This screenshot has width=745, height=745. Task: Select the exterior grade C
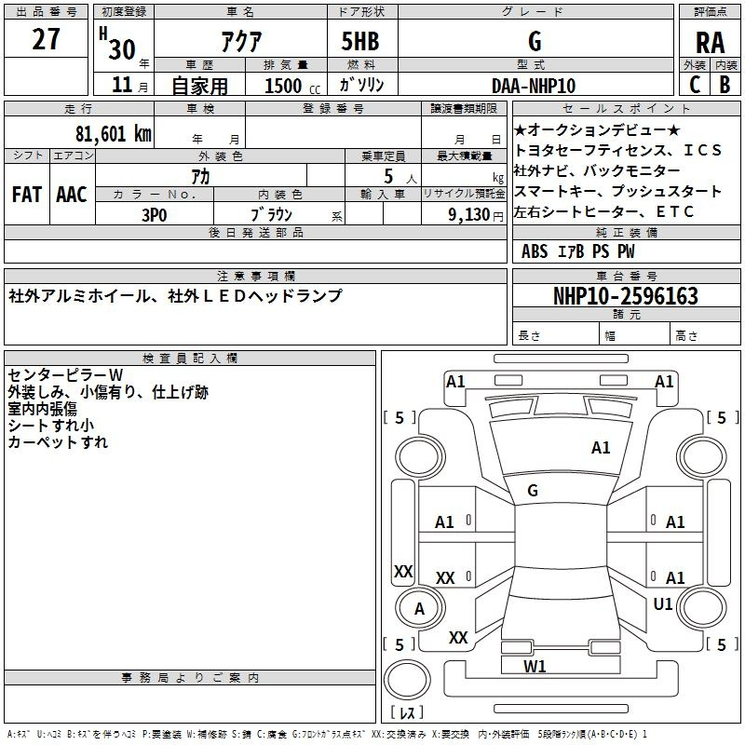[x=695, y=85]
